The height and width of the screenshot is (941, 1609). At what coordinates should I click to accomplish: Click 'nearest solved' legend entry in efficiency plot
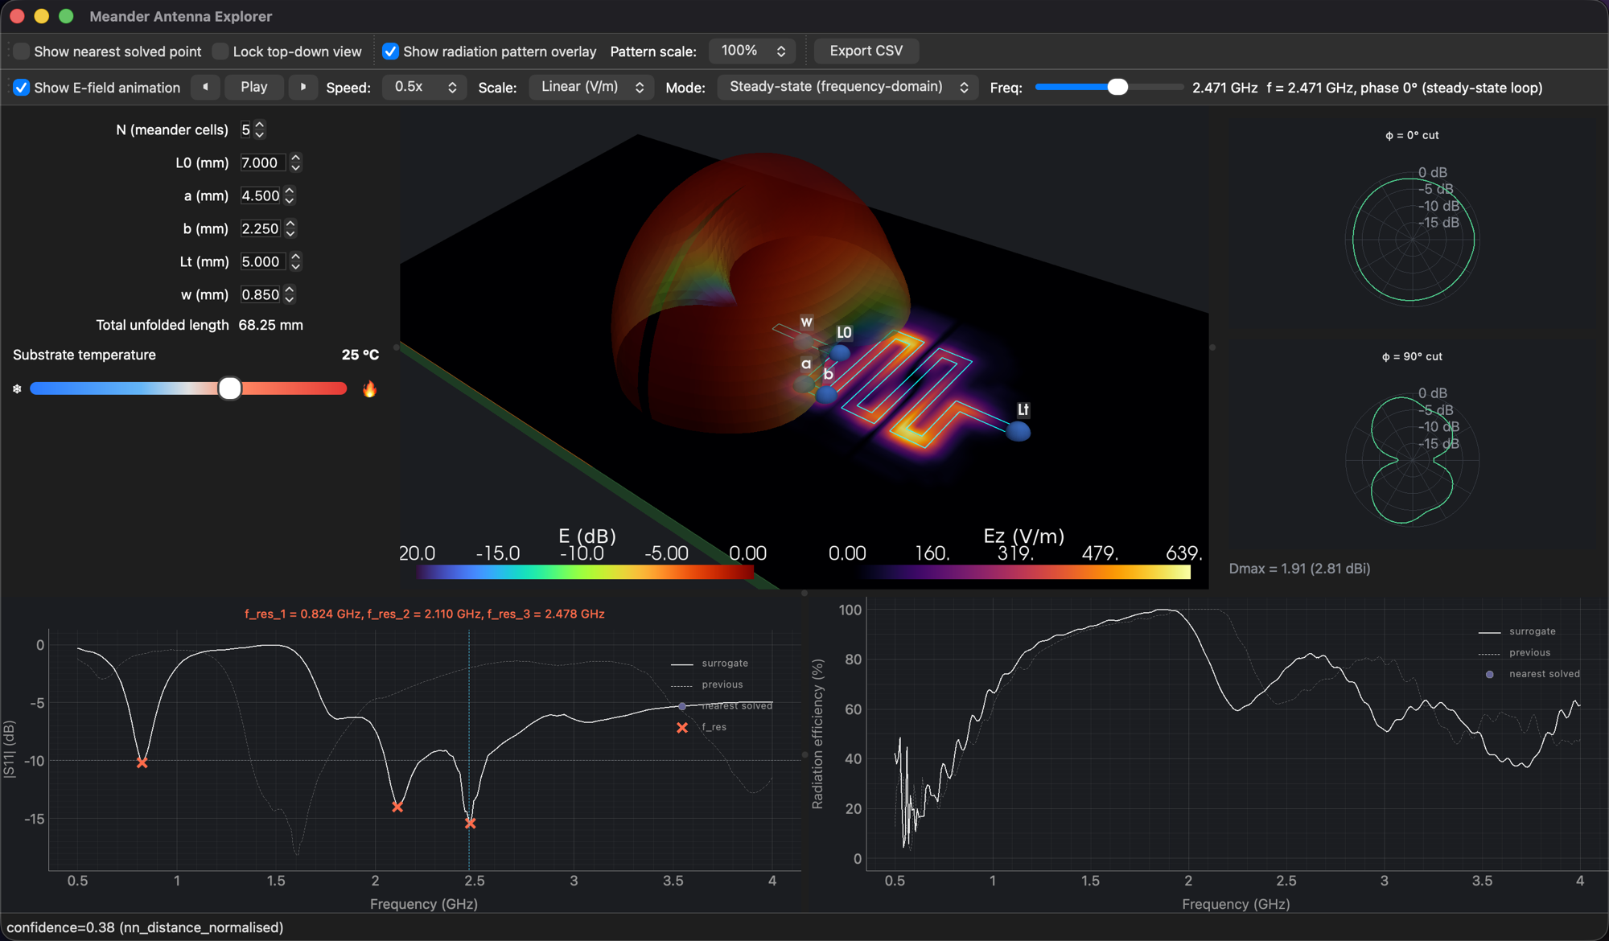click(1544, 674)
